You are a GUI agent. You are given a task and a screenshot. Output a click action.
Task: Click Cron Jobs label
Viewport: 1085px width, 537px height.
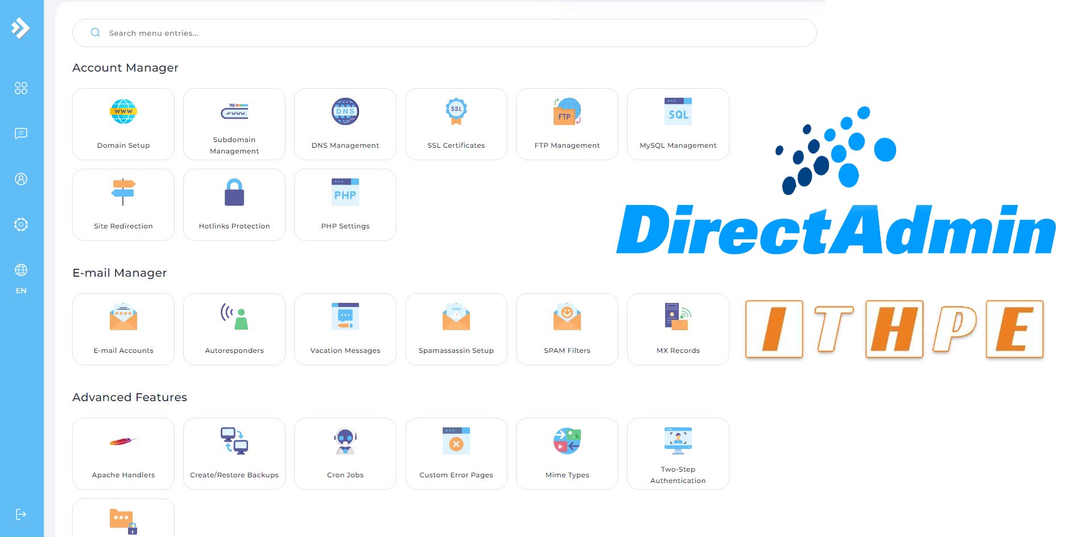345,475
